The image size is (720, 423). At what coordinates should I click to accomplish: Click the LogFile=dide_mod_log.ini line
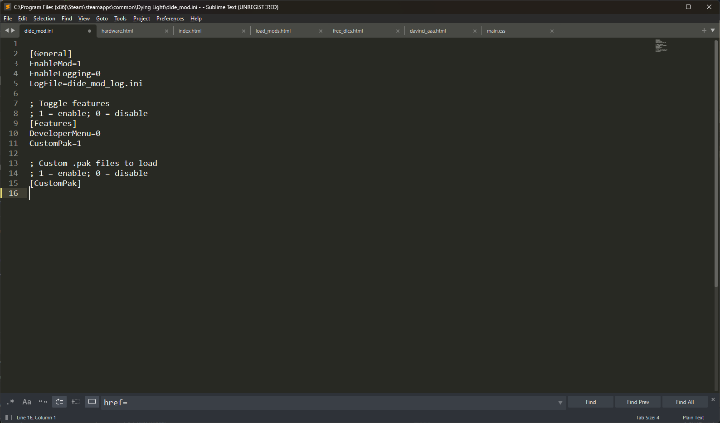tap(86, 83)
